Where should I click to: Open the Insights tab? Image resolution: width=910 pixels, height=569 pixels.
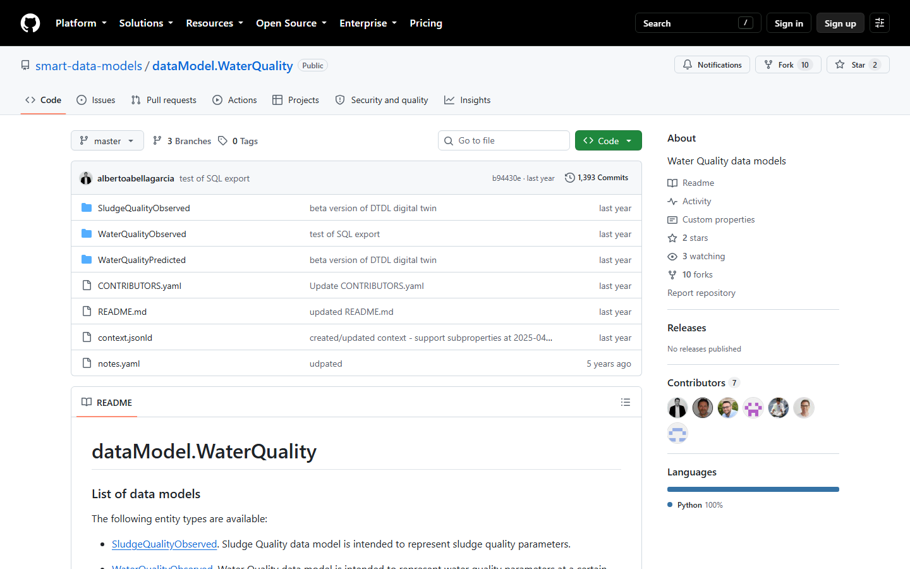point(468,100)
